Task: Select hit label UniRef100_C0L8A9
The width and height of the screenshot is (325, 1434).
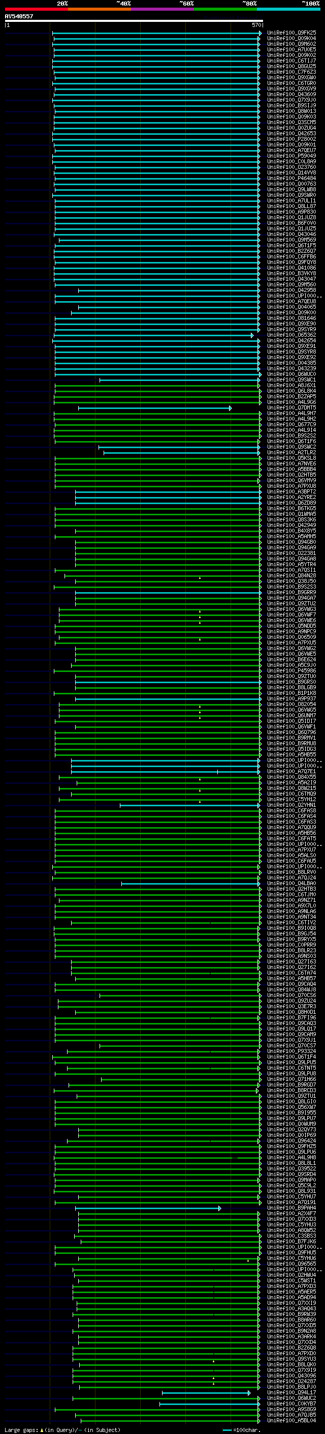Action: (291, 161)
